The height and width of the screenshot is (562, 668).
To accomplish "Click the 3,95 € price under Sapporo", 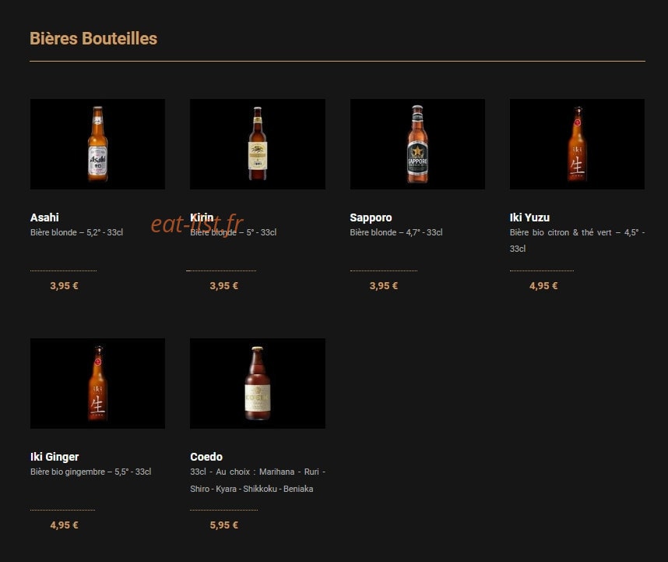I will tap(383, 286).
